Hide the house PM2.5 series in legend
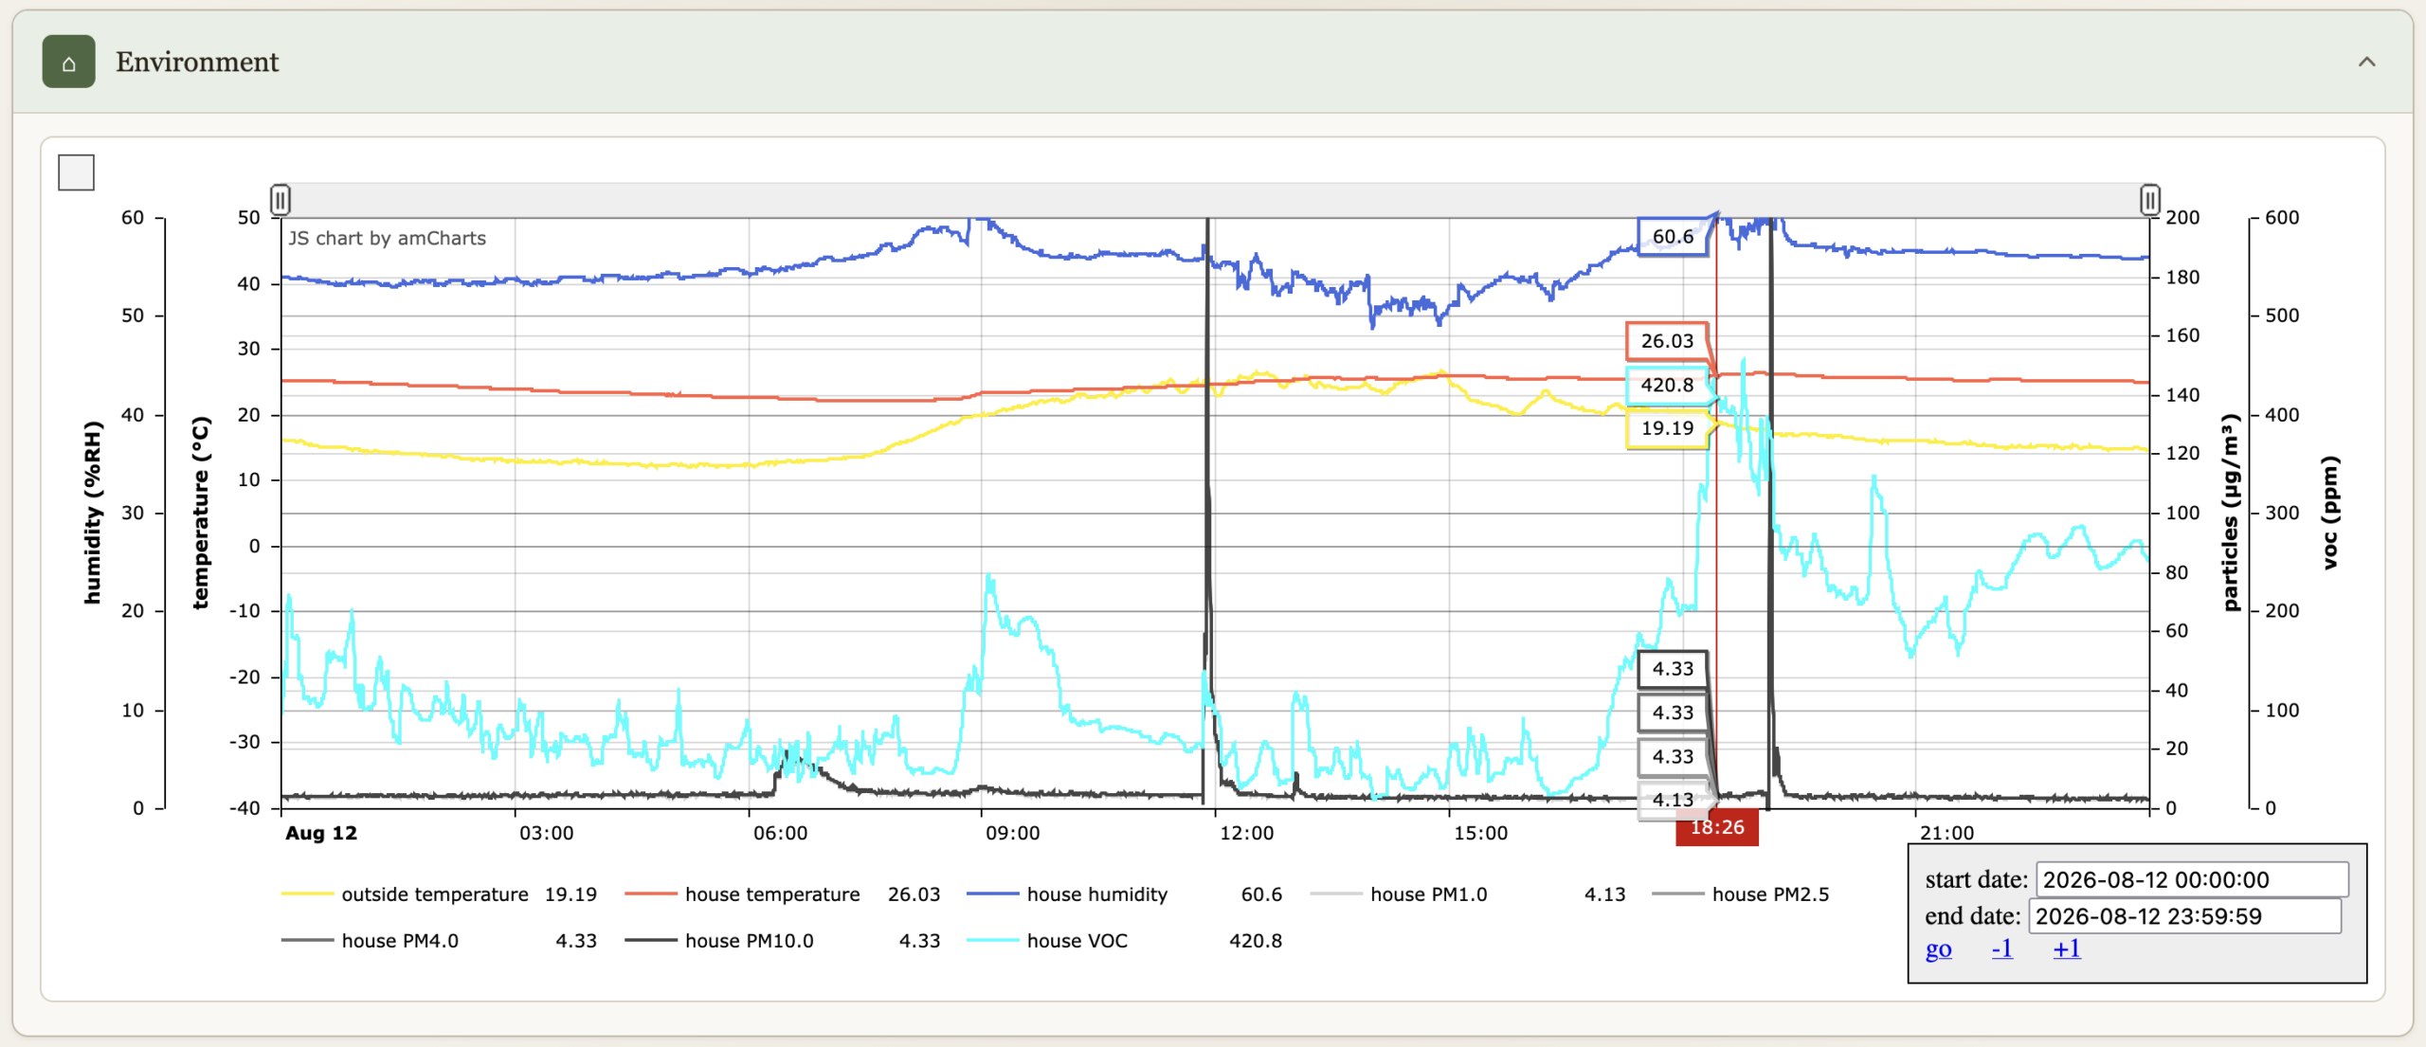 pyautogui.click(x=1741, y=894)
